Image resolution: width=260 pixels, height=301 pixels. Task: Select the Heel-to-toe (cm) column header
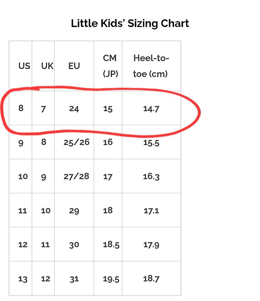[151, 66]
